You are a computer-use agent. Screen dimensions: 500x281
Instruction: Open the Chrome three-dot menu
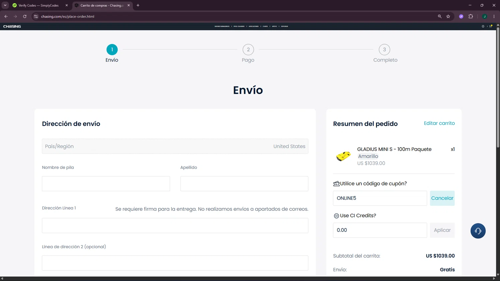494,16
